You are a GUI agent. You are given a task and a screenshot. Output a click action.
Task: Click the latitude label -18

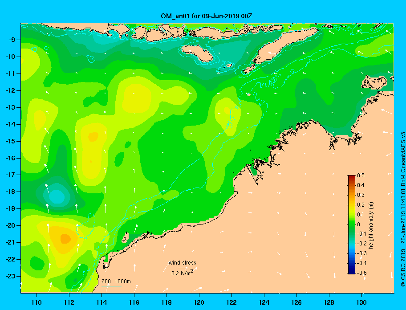11,192
